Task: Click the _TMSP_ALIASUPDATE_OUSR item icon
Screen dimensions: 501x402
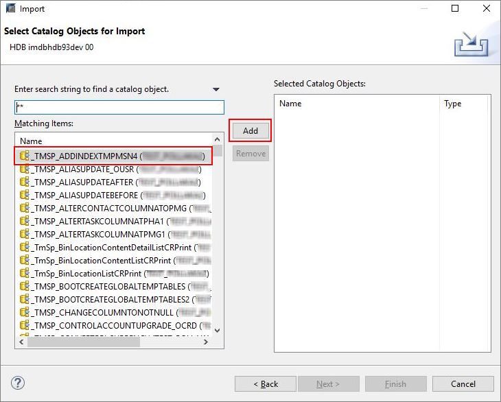Action: 25,169
